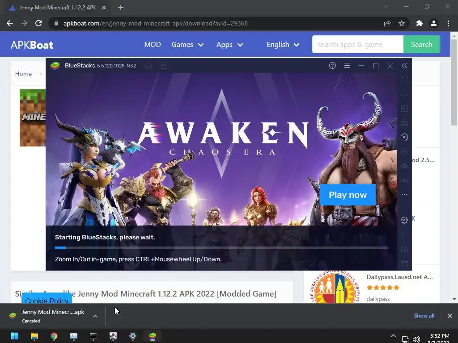This screenshot has height=343, width=458.
Task: Open the Windows Start menu
Action: [15, 336]
